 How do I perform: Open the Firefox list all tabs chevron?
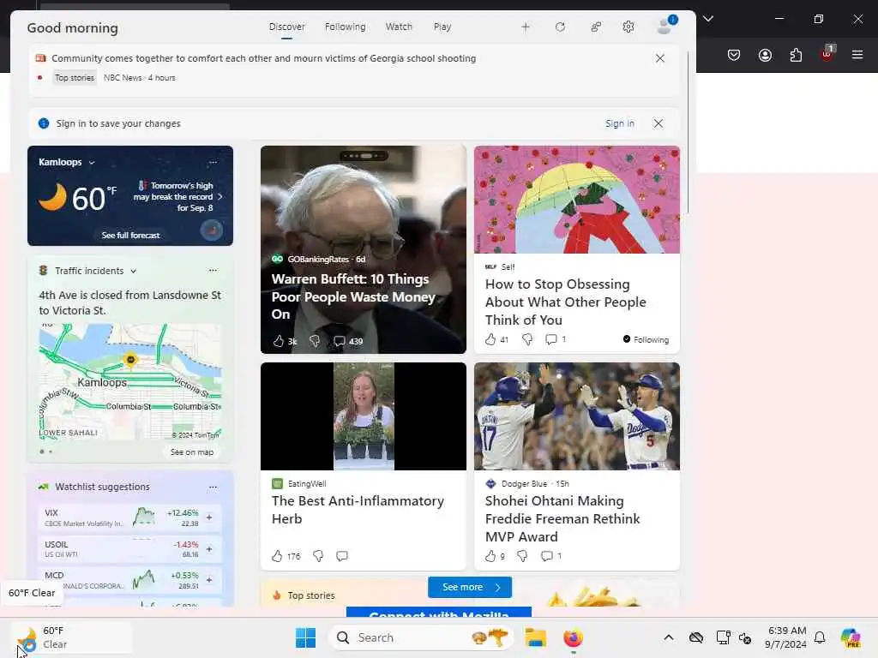click(708, 19)
